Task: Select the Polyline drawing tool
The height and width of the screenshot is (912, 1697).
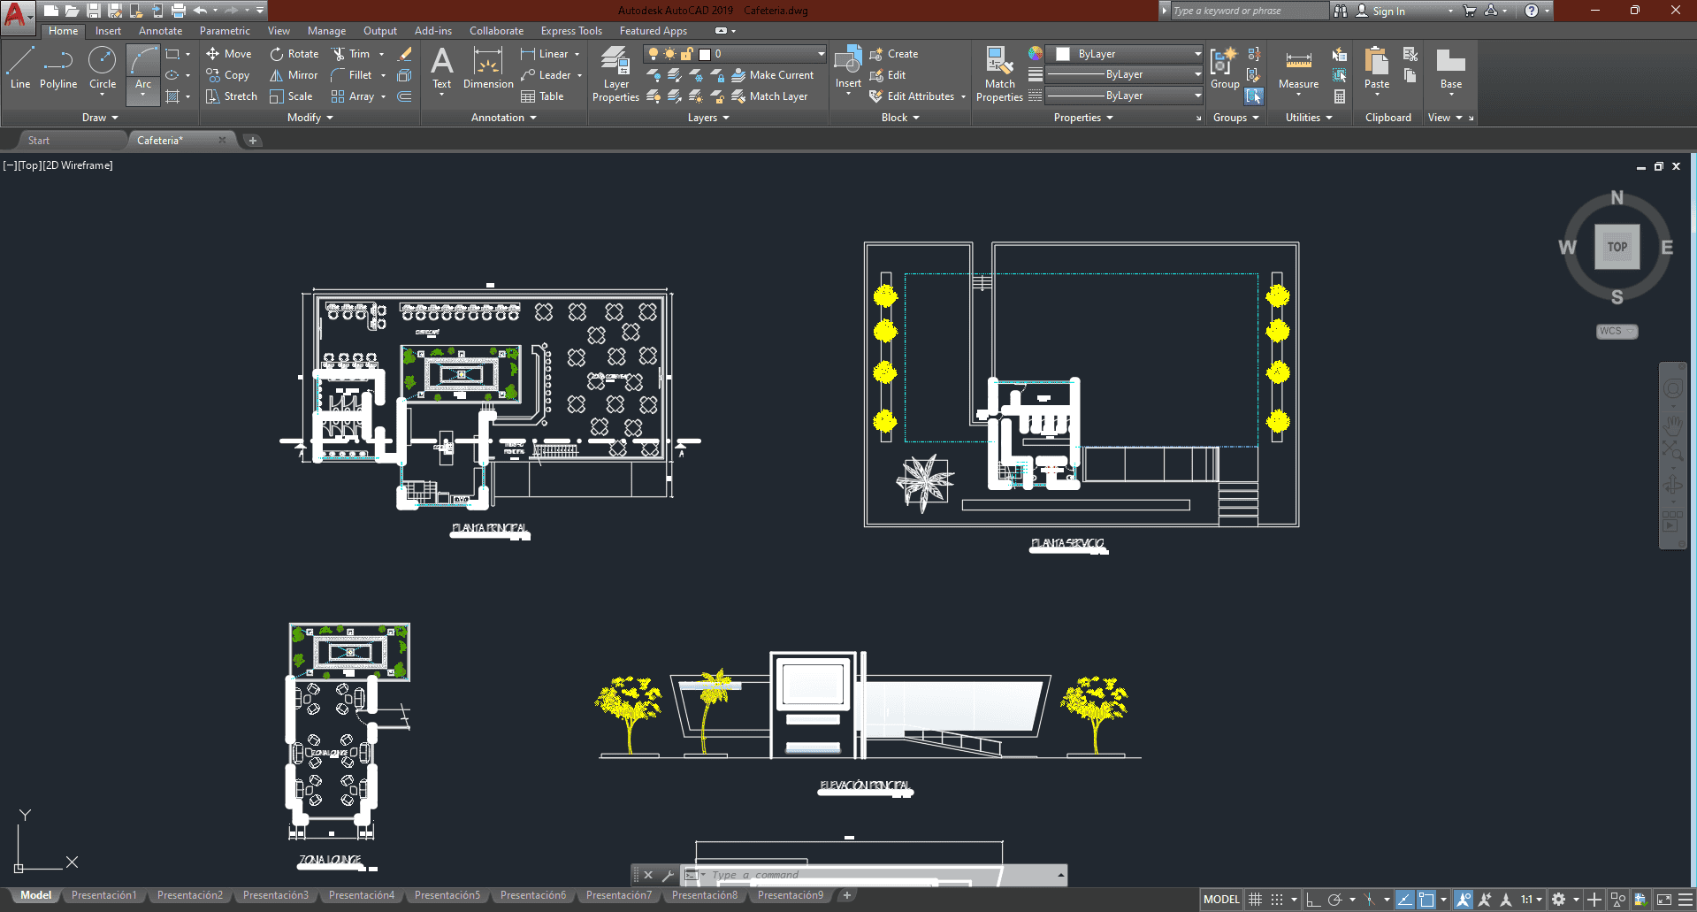Action: click(x=57, y=69)
